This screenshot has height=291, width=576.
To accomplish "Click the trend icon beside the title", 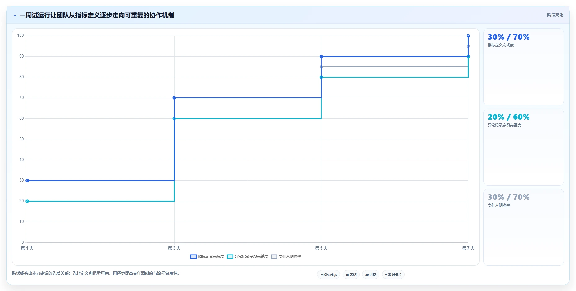I will pyautogui.click(x=15, y=15).
